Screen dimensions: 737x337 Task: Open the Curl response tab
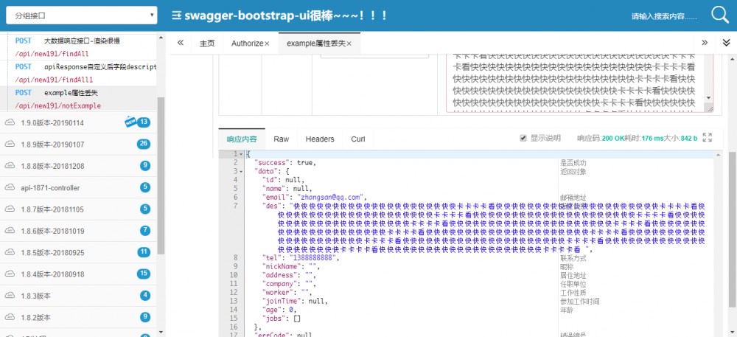click(x=358, y=139)
